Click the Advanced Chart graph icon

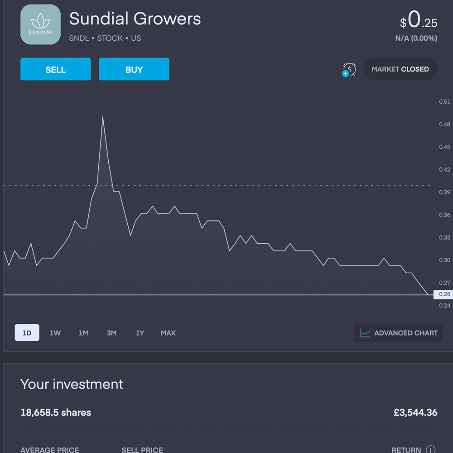click(x=365, y=333)
